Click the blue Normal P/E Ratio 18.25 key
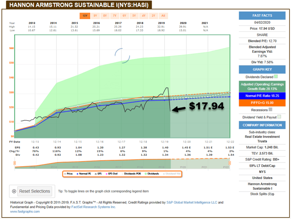Viewport: 291px width, 219px height. 262,96
